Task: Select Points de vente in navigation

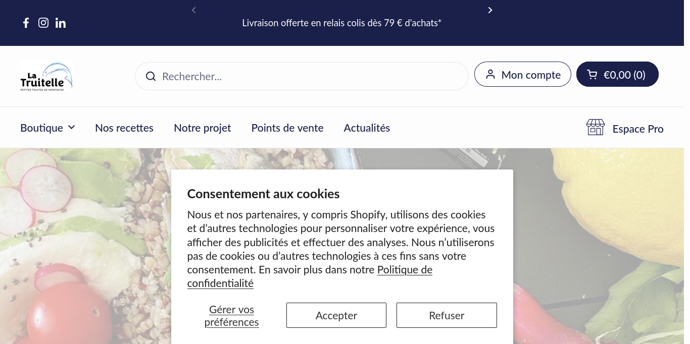Action: pyautogui.click(x=287, y=128)
